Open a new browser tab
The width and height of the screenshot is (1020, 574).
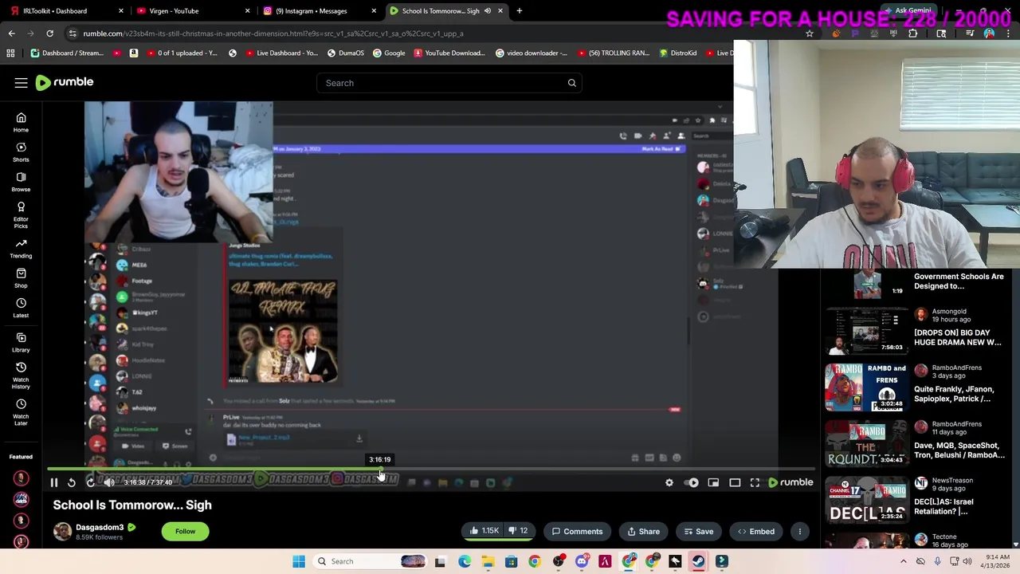click(520, 11)
